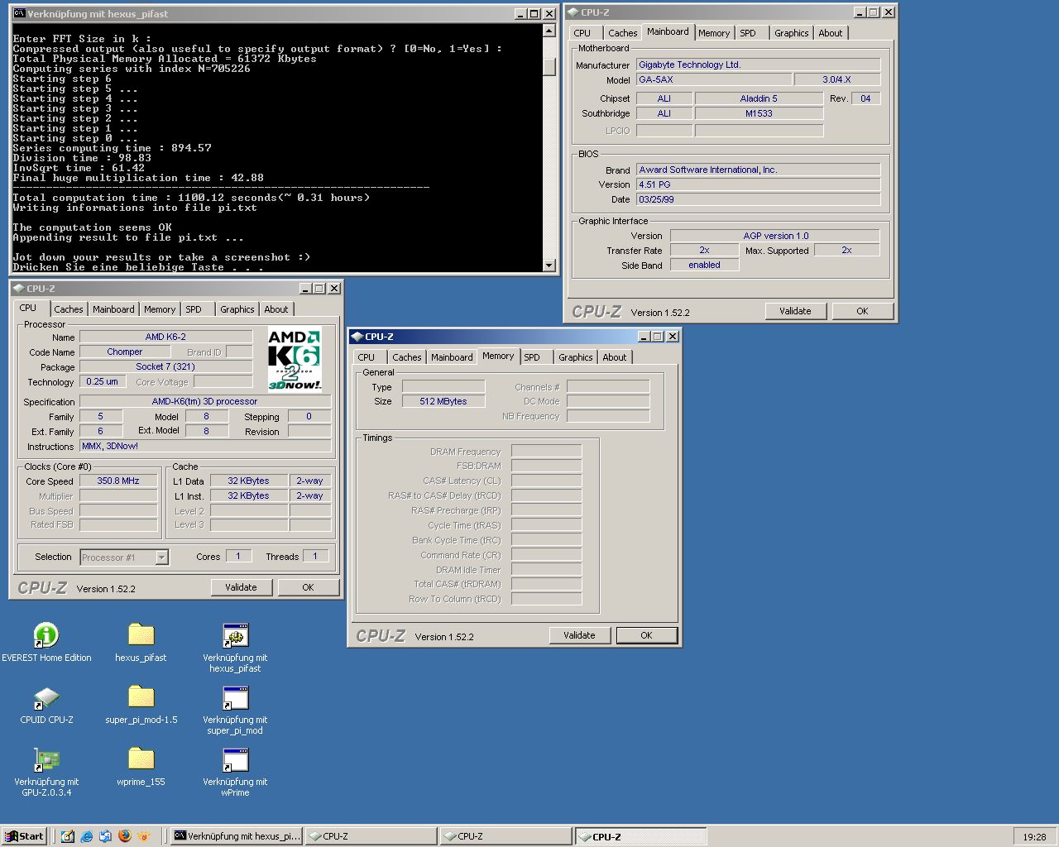1059x847 pixels.
Task: Click Validate in CPU-Z Mainboard window
Action: coord(795,311)
